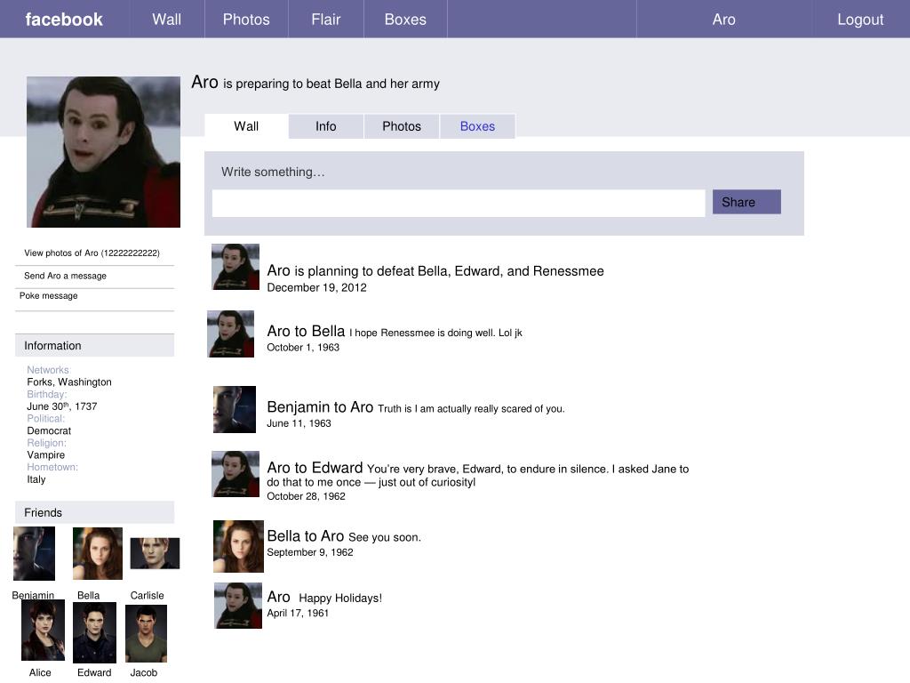The image size is (910, 683).
Task: Click the 'Italy' hometown value
Action: 36,479
